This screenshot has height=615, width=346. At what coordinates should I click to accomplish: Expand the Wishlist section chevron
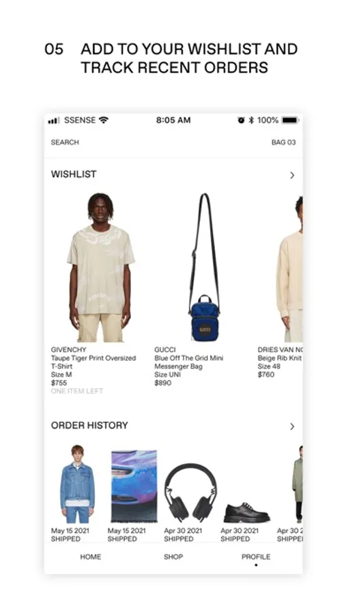(x=292, y=176)
